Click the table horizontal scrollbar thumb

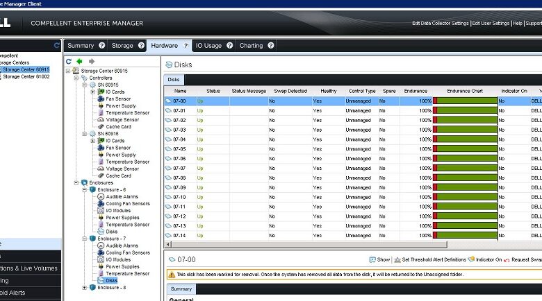point(309,244)
